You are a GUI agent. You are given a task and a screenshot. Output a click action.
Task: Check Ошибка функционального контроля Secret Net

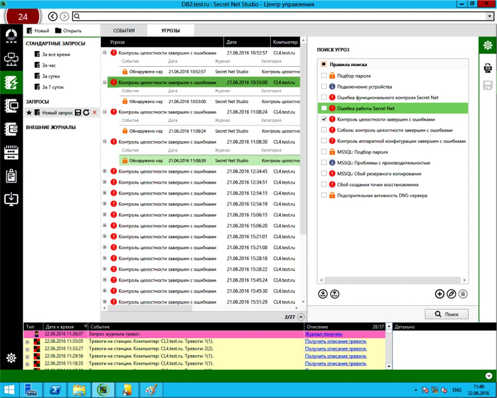[x=324, y=97]
